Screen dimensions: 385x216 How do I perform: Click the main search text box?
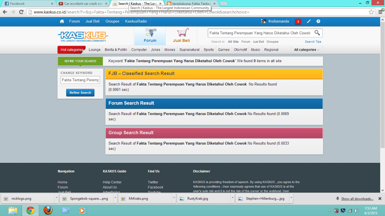260,33
